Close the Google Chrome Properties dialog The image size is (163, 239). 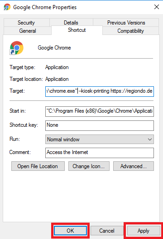coord(157,7)
